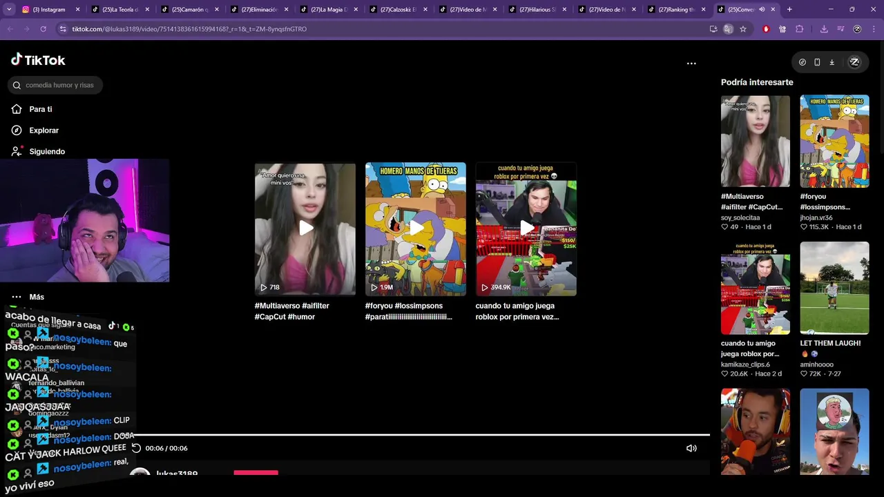Screen dimensions: 884x497
Task: Click the Podría interesarte heading
Action: point(757,82)
